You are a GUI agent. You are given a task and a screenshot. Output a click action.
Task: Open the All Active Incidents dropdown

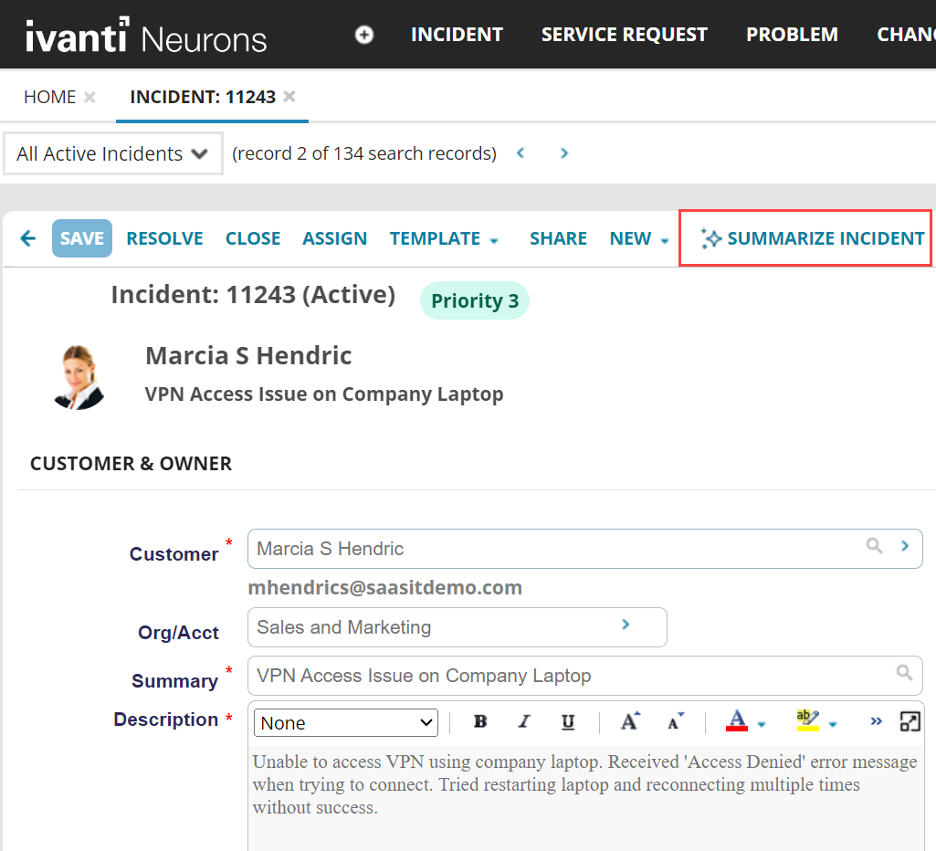click(x=113, y=153)
